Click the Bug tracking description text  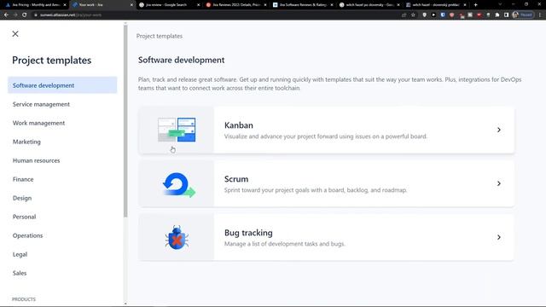[x=284, y=244]
